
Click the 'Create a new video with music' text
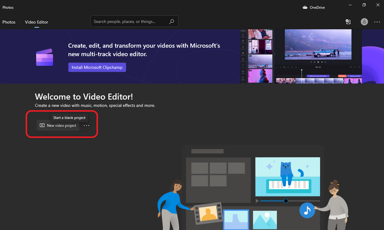[x=95, y=106]
